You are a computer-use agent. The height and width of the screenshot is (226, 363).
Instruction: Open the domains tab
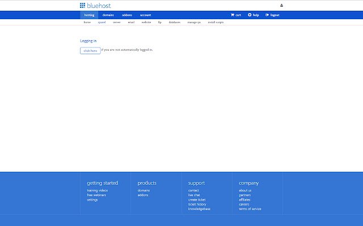[x=108, y=15]
